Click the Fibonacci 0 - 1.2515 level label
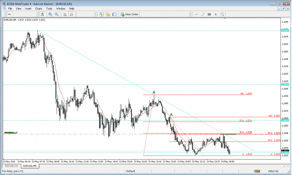Screen dimensions: 292x175 247,154
